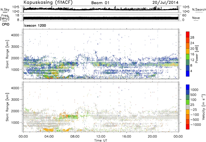Click the '04:00' time axis label
Image resolution: width=206 pixels, height=142 pixels.
click(x=49, y=137)
